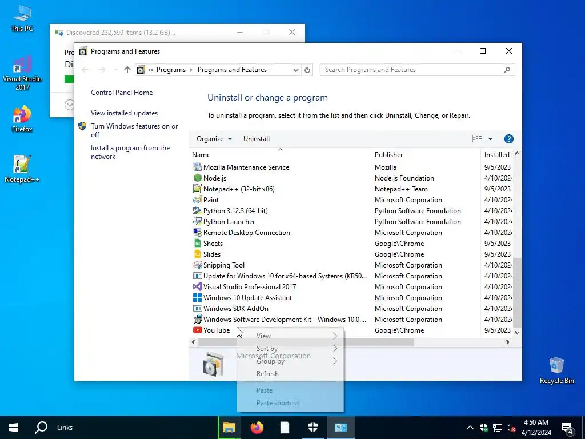The width and height of the screenshot is (585, 439).
Task: Open Windows Security shield in taskbar
Action: pos(312,428)
